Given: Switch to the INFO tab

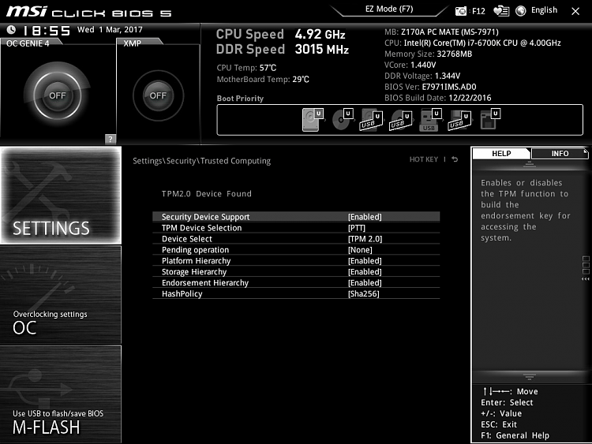Looking at the screenshot, I should tap(560, 154).
